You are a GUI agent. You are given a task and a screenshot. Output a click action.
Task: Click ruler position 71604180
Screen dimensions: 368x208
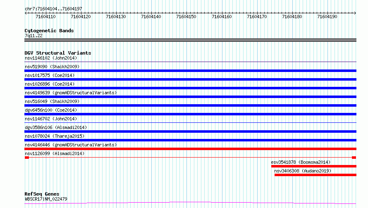[x=292, y=17]
